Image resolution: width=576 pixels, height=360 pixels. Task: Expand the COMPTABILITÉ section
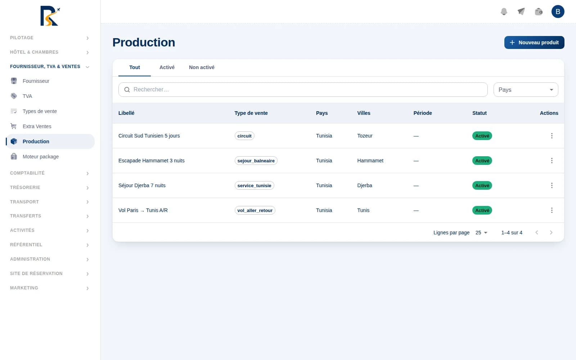tap(50, 173)
